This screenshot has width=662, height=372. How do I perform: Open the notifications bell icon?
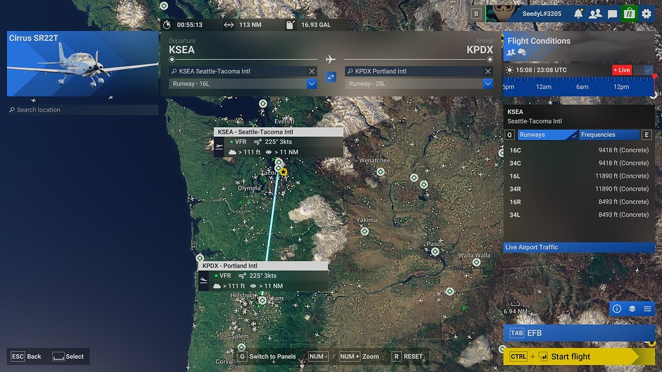tap(579, 12)
